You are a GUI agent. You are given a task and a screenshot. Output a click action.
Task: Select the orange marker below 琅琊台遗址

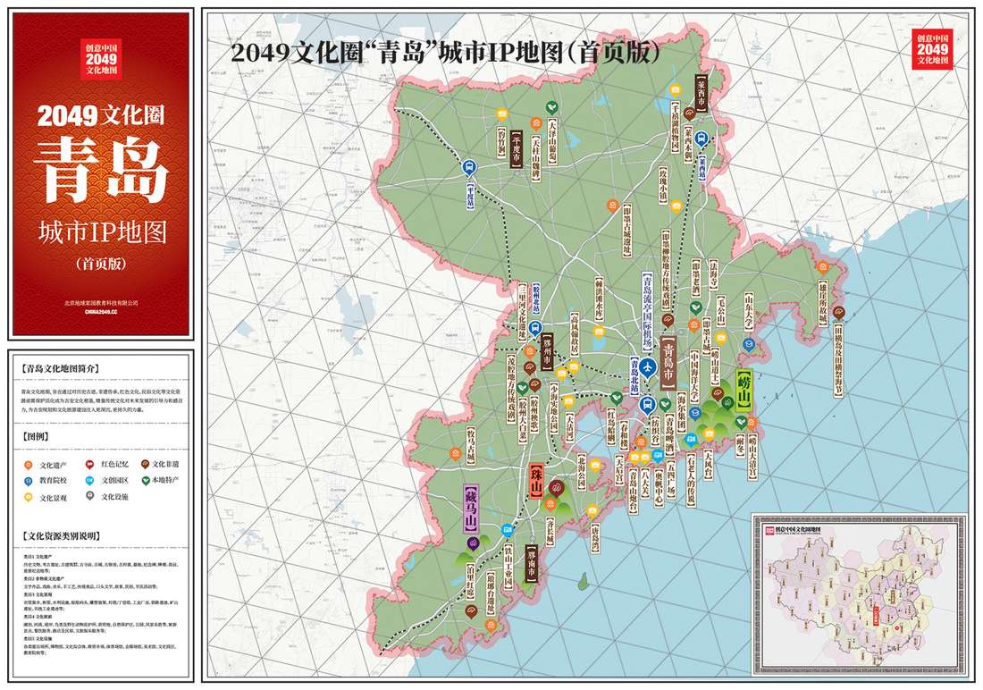[491, 625]
